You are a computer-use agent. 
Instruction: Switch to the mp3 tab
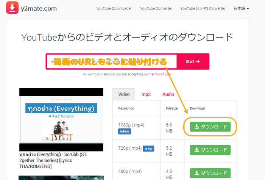[x=146, y=94]
